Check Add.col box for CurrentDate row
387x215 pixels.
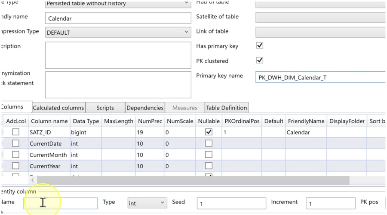pyautogui.click(x=15, y=143)
